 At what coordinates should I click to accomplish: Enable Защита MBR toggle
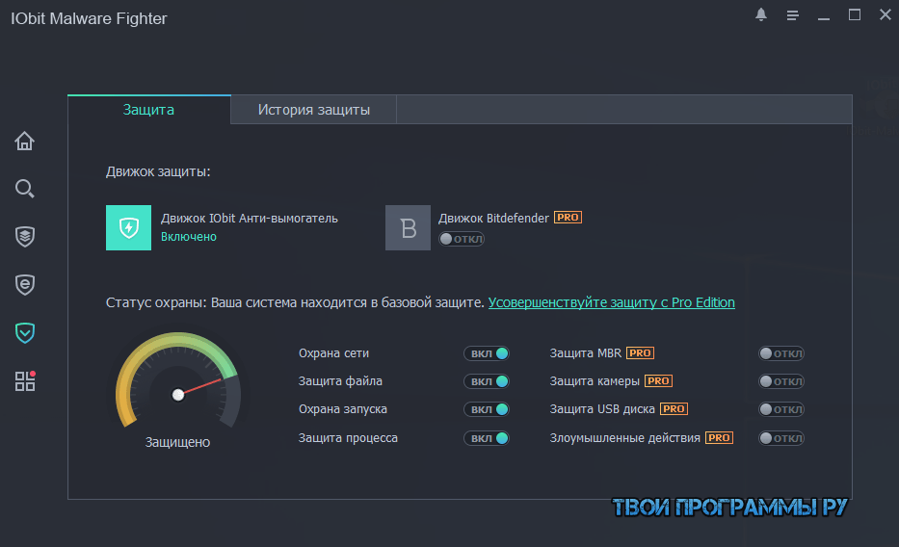[x=781, y=353]
